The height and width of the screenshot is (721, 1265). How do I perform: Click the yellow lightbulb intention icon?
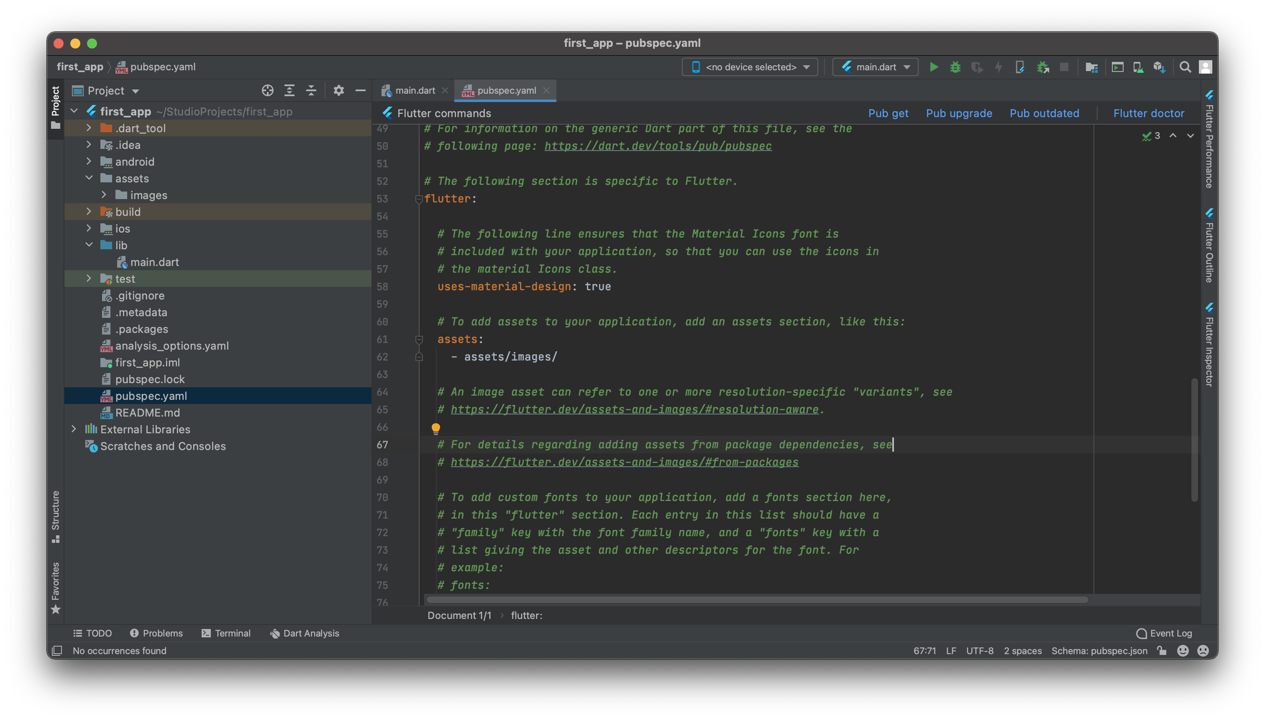(x=435, y=428)
